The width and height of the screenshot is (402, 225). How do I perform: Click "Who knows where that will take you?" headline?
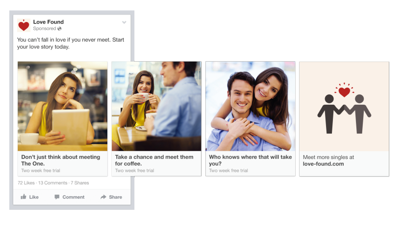click(x=250, y=160)
